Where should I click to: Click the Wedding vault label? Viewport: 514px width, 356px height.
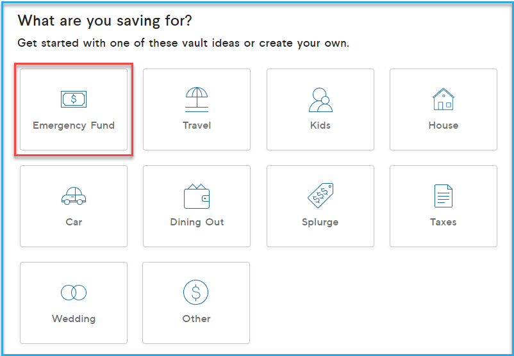click(x=74, y=319)
